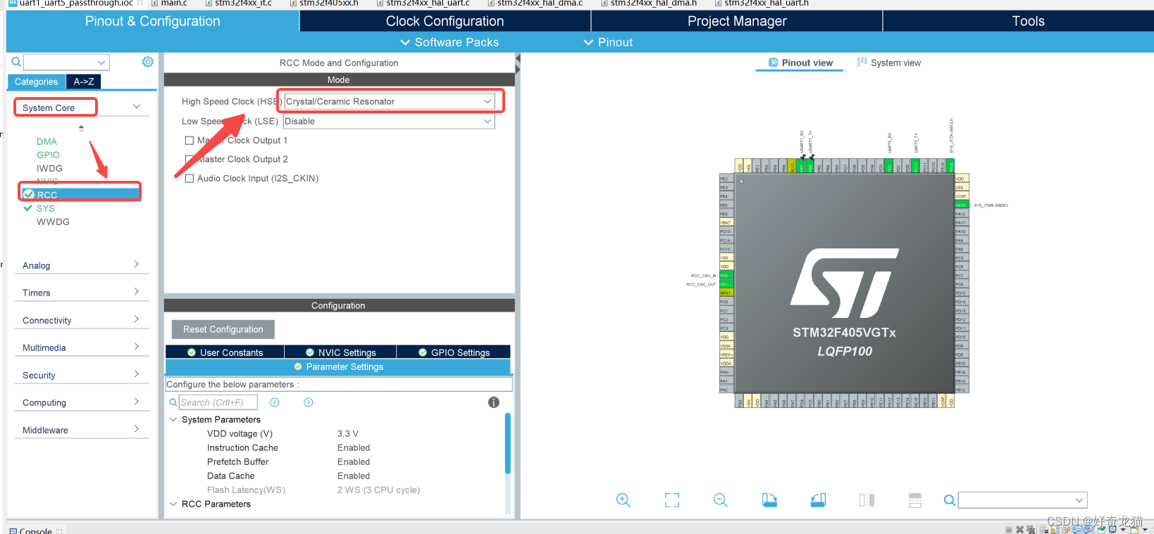Open the category settings gear icon
This screenshot has width=1154, height=534.
tap(147, 62)
